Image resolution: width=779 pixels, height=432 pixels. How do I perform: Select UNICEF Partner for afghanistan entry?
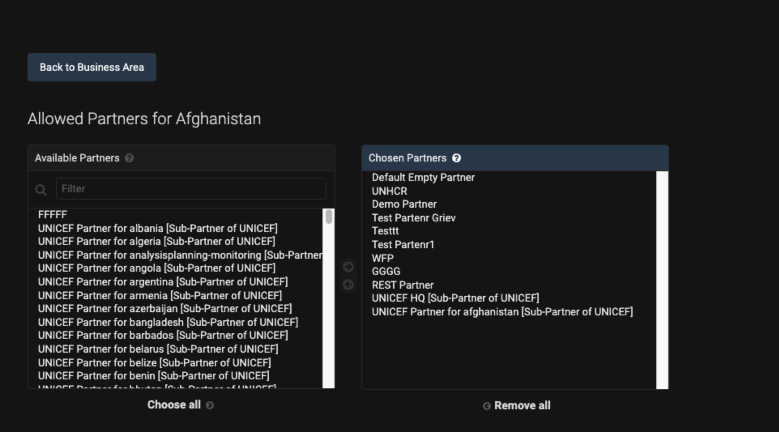[502, 312]
